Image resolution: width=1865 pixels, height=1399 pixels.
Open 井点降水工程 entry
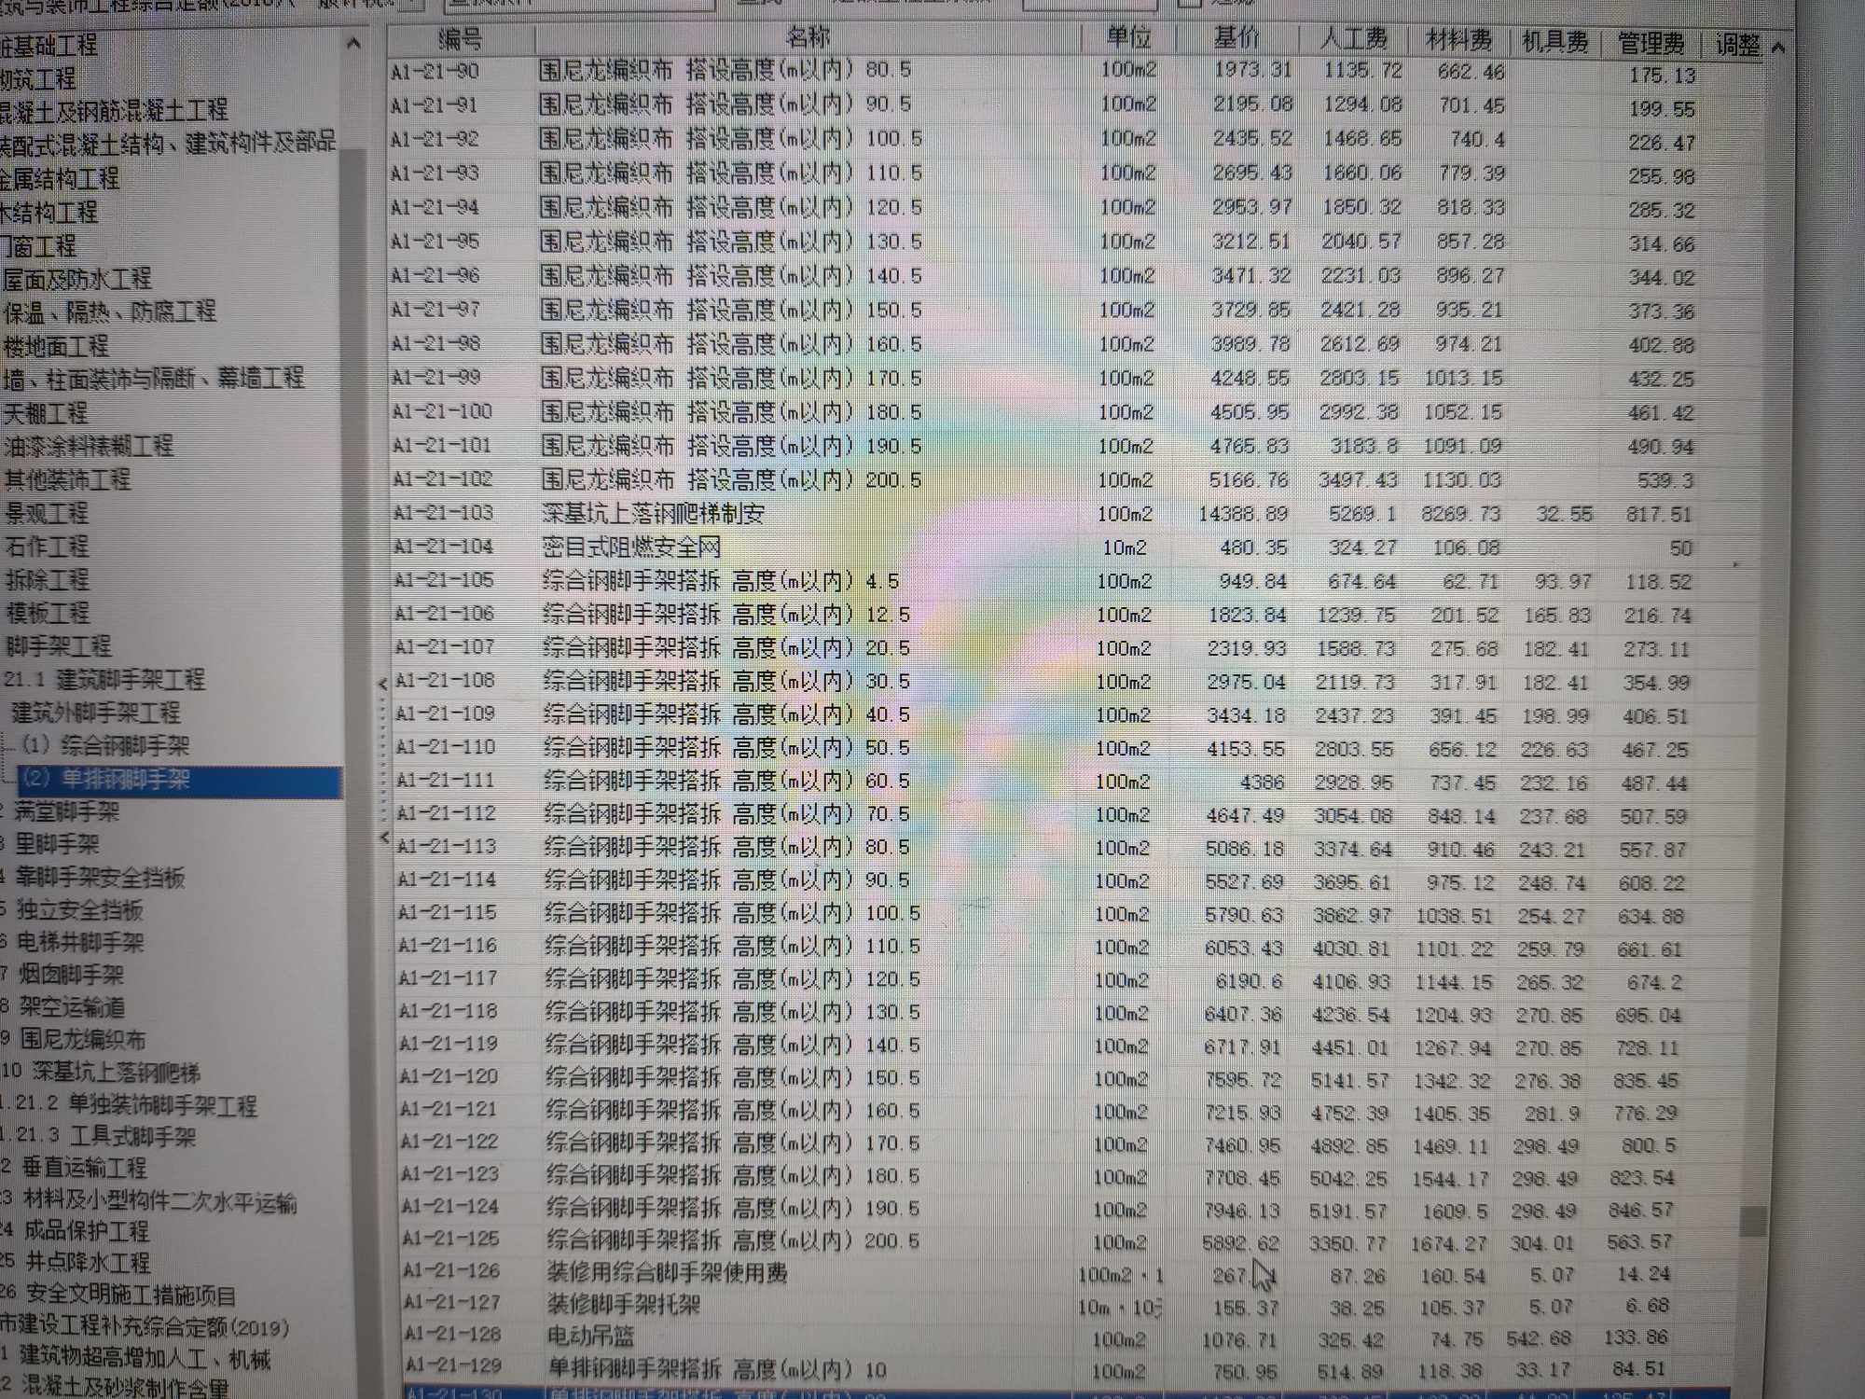click(88, 1264)
